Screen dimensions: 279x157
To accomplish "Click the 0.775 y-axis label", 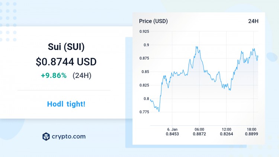I will click(x=144, y=112).
